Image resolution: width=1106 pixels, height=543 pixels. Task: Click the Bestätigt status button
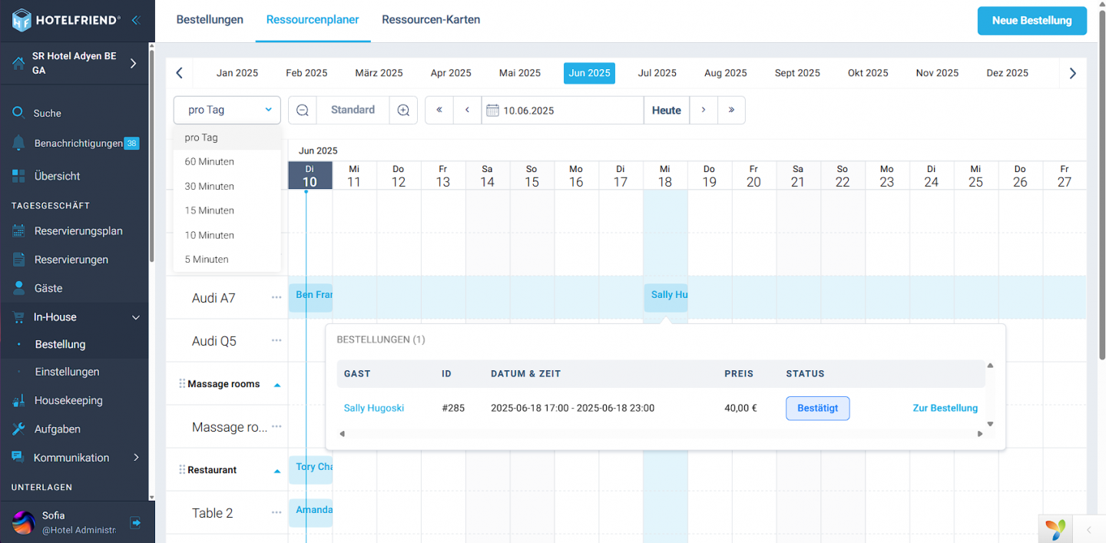tap(817, 408)
